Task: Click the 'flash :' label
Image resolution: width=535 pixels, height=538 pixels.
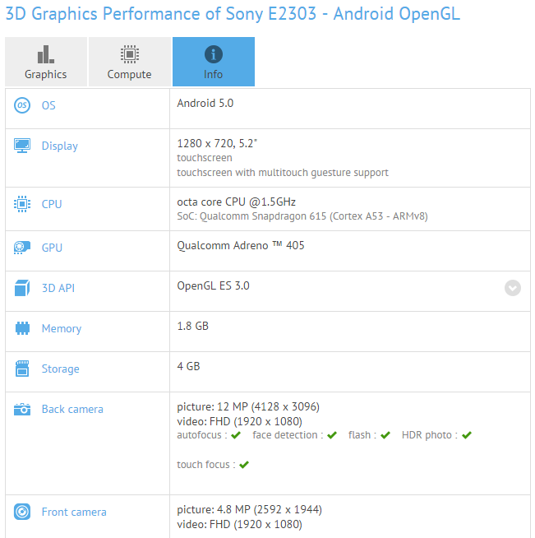Action: [362, 435]
